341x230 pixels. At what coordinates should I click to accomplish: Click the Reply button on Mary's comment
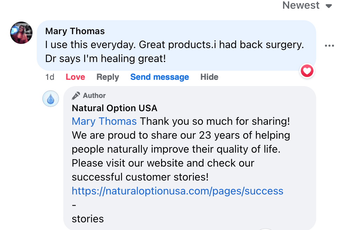107,77
